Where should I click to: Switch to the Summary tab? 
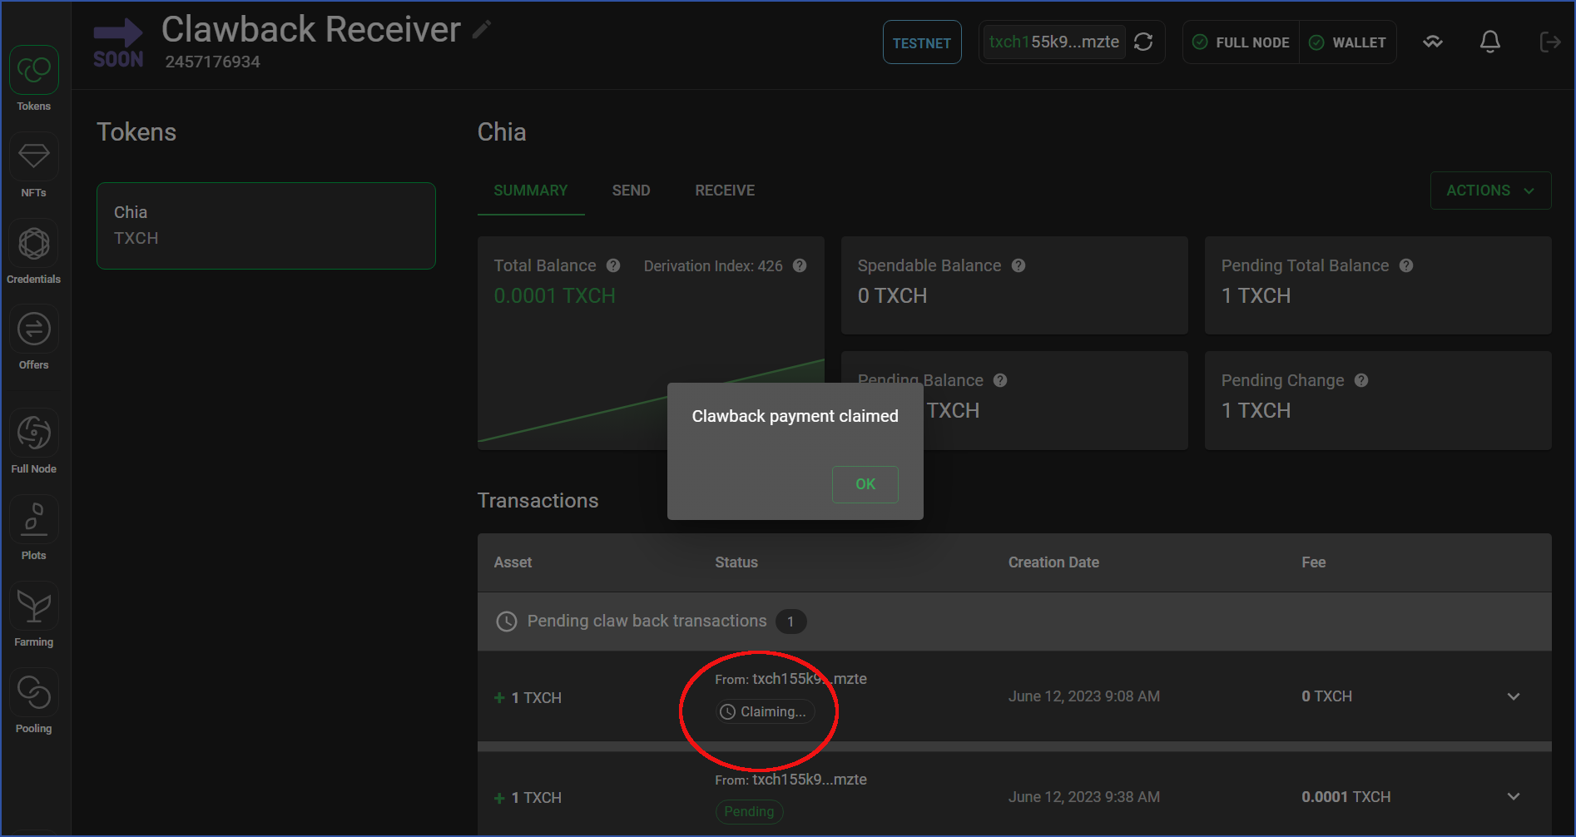531,191
